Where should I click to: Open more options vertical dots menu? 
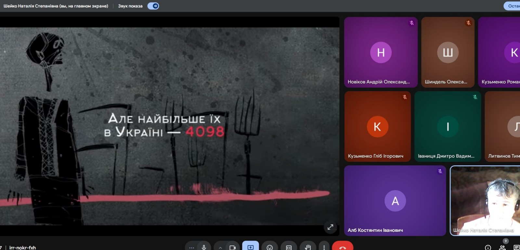324,247
